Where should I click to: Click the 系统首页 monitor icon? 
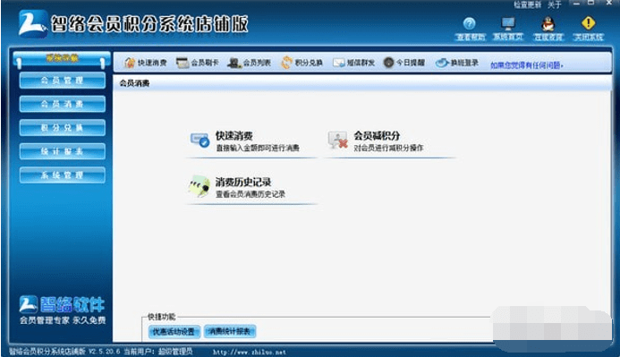point(508,29)
